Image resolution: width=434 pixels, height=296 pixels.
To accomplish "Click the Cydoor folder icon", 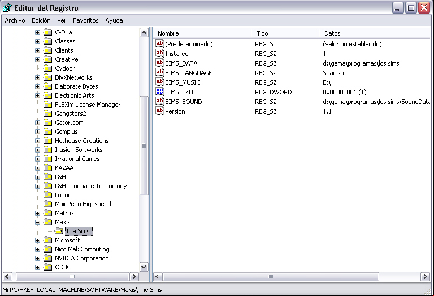I will pos(48,68).
